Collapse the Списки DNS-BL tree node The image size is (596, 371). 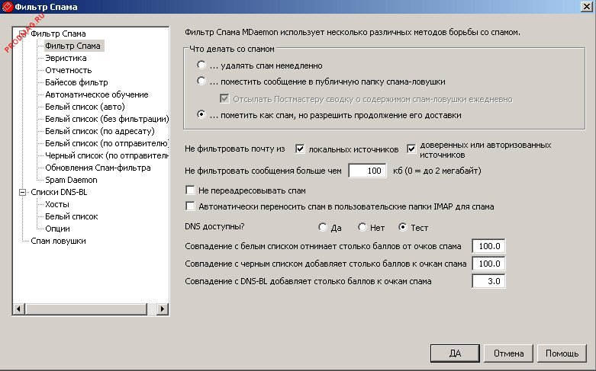tap(21, 193)
